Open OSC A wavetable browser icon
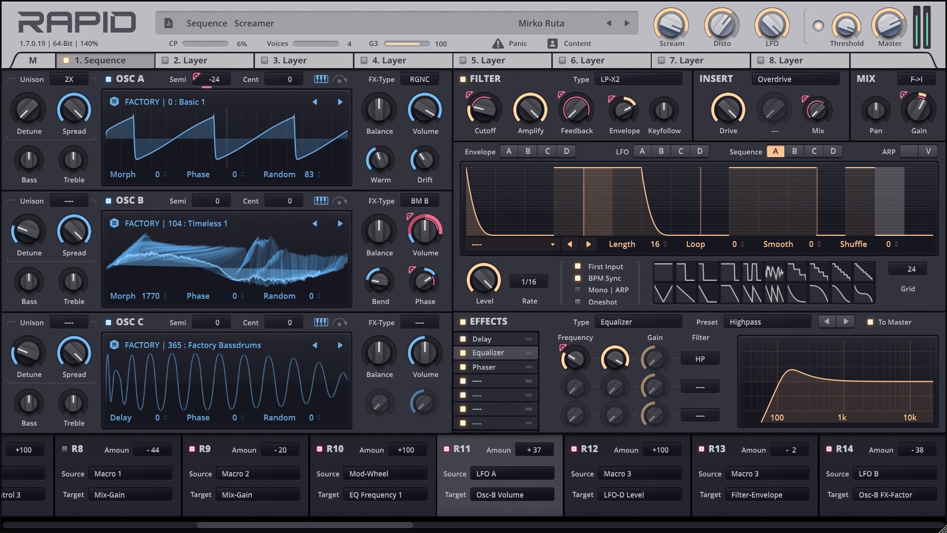This screenshot has width=947, height=533. tap(114, 102)
